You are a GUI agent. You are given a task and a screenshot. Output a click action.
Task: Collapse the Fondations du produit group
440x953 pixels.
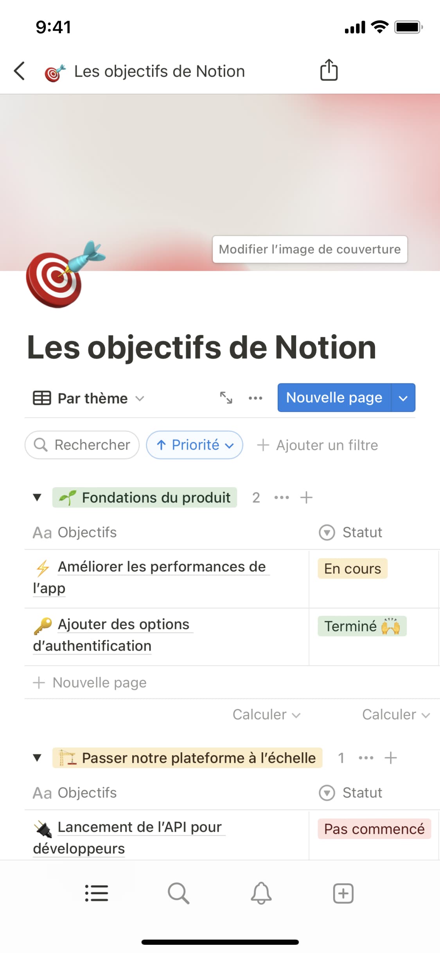[x=37, y=498]
